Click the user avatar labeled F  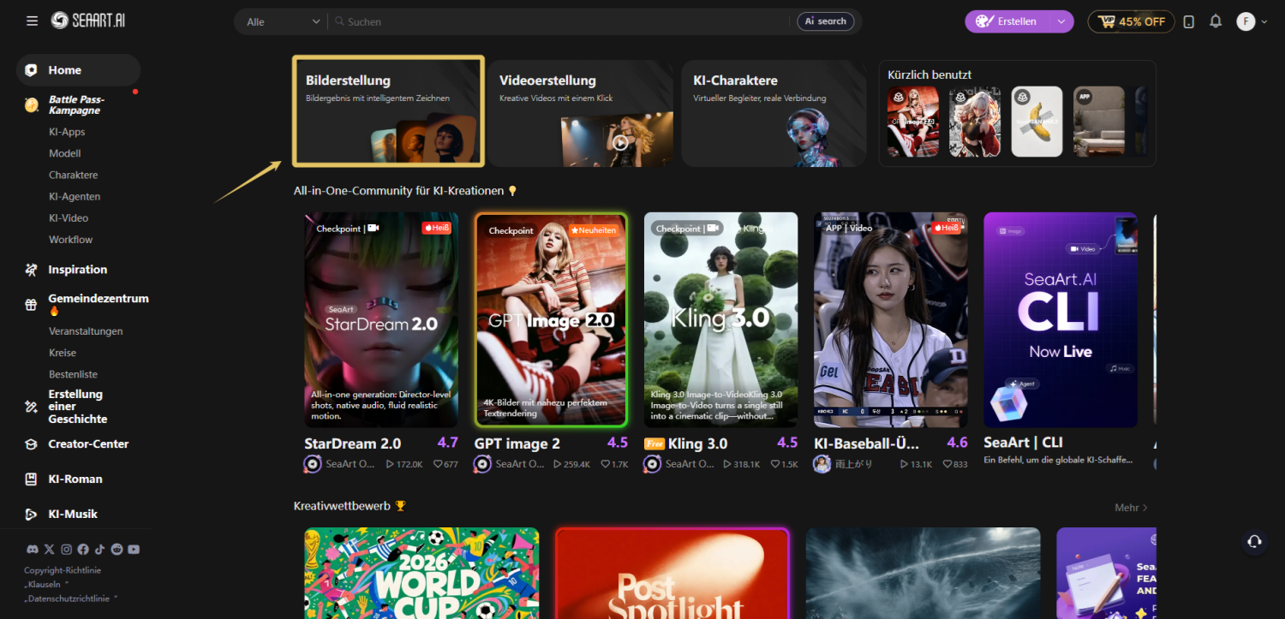[1246, 21]
